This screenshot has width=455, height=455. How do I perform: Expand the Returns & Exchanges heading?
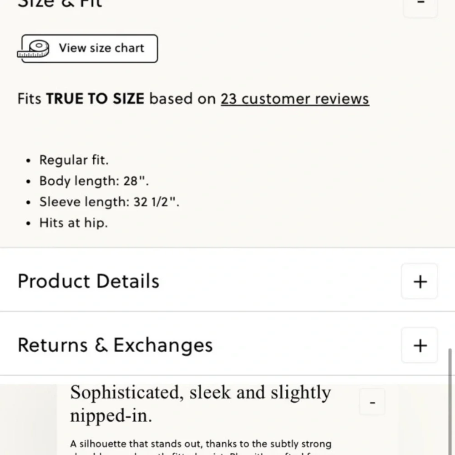[115, 345]
